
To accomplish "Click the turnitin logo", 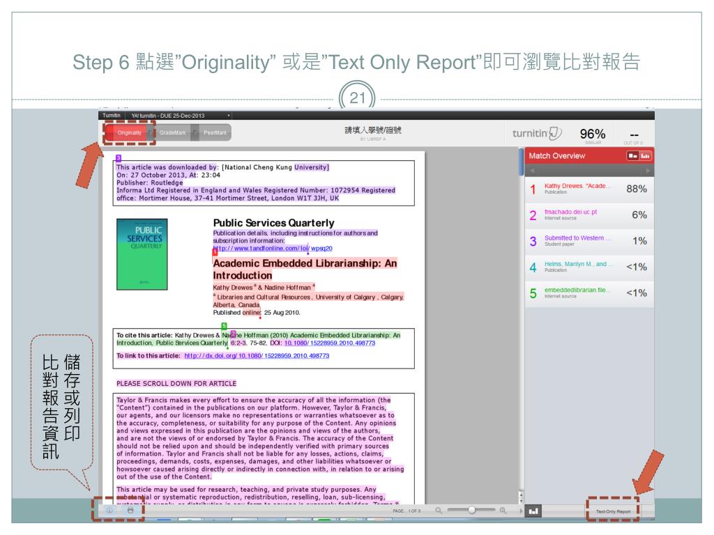I will pos(537,133).
